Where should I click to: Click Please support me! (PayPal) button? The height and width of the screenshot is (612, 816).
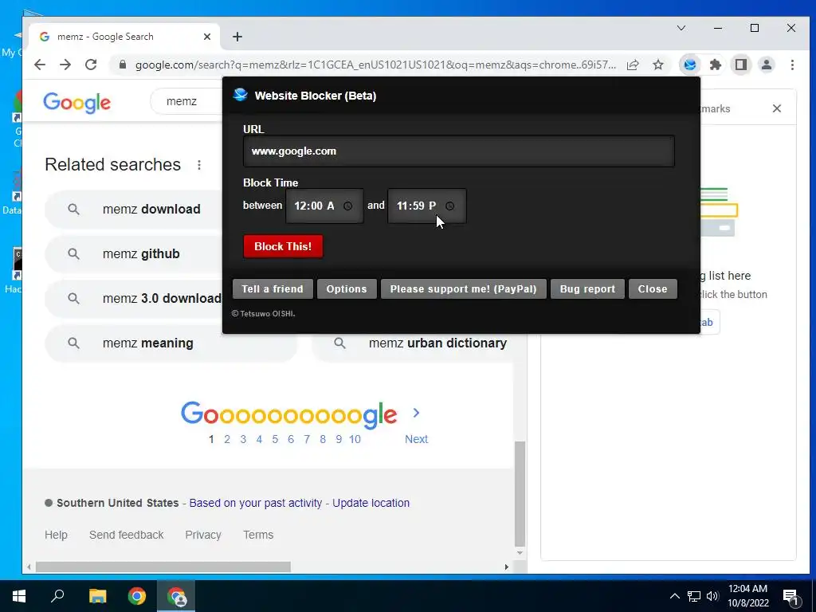pyautogui.click(x=463, y=288)
